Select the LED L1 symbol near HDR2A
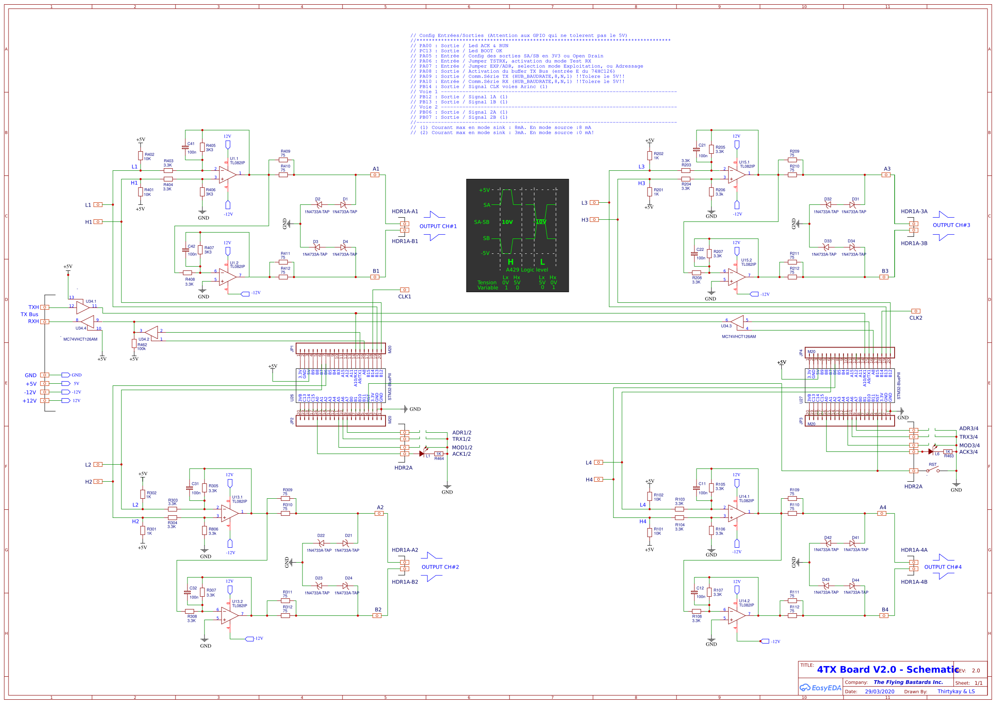This screenshot has width=996, height=704. tap(422, 453)
